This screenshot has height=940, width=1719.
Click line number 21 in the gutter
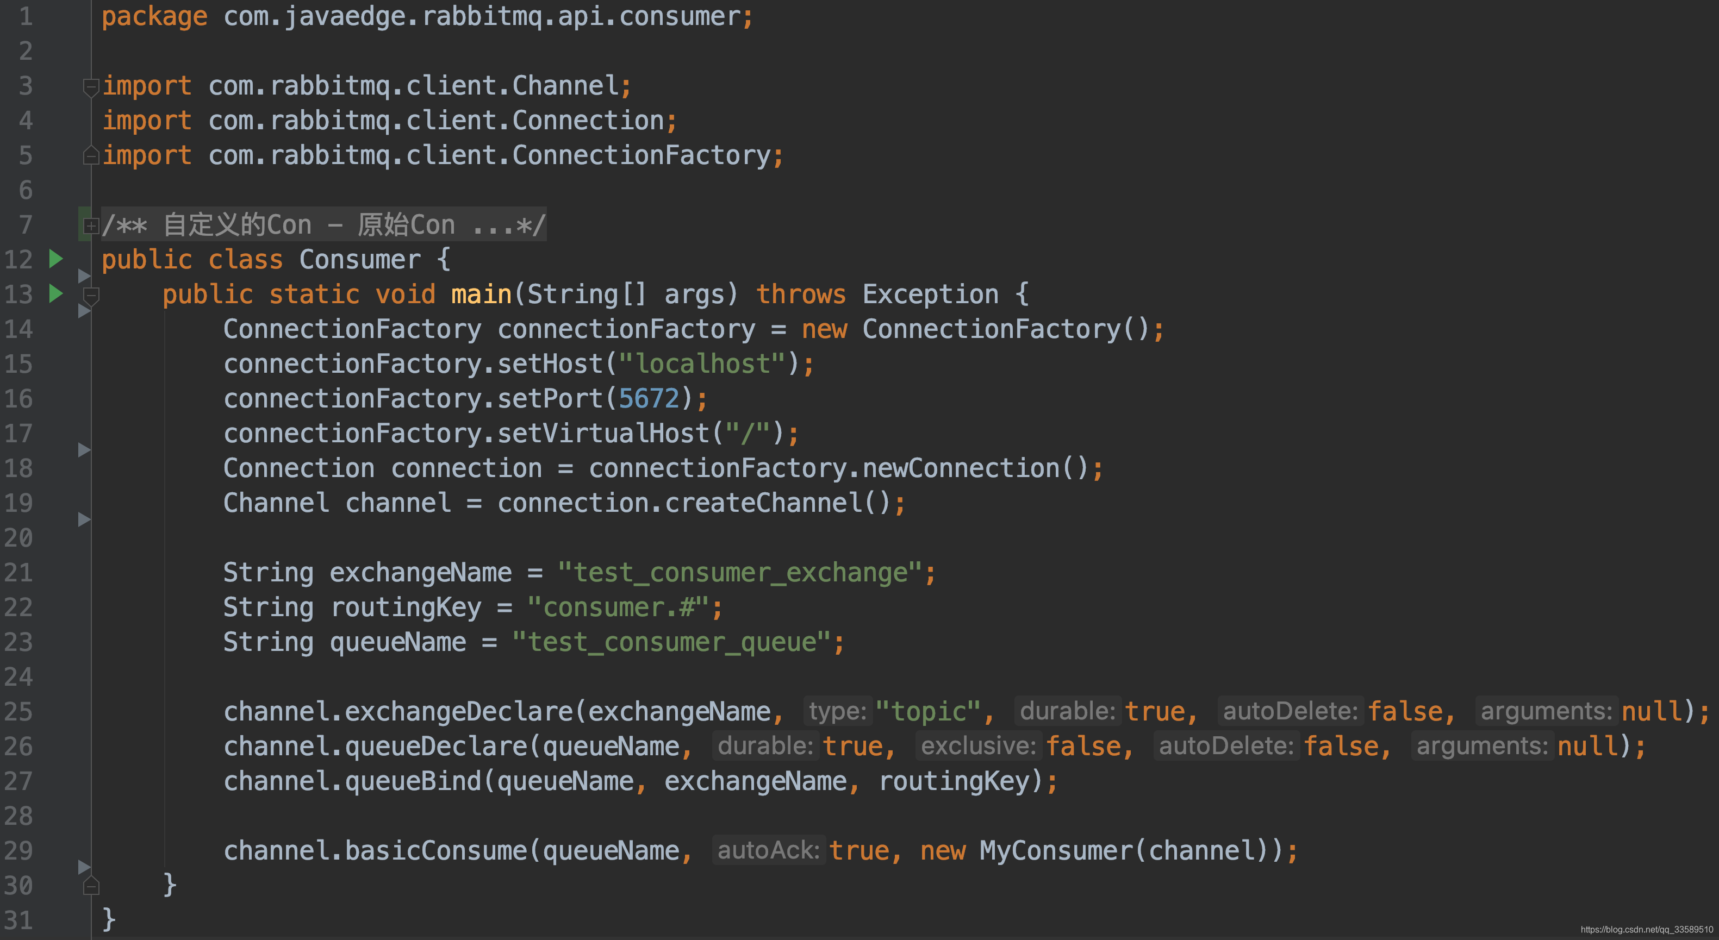[x=18, y=572]
